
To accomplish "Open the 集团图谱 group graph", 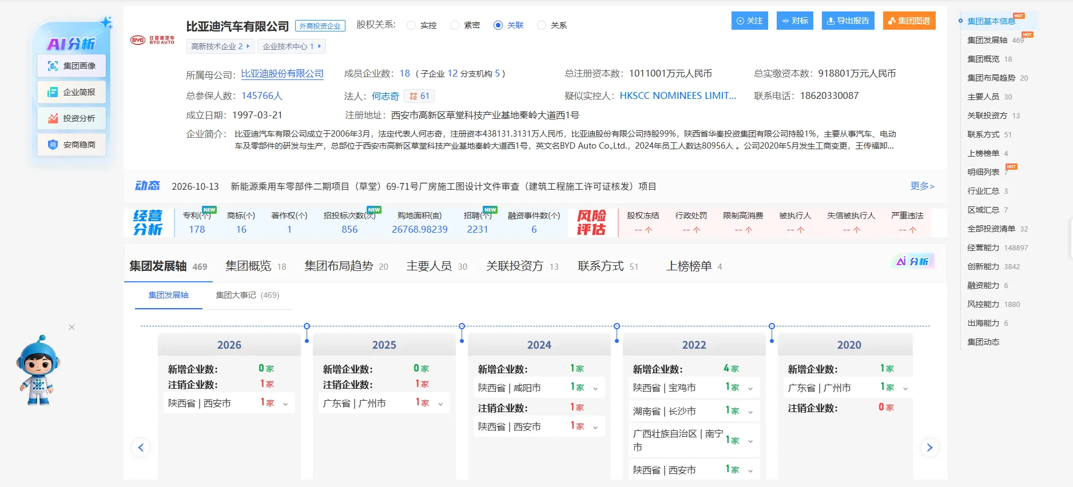I will click(909, 21).
